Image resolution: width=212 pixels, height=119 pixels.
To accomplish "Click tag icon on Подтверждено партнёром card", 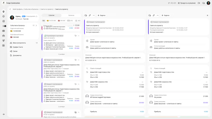I will (75, 36).
